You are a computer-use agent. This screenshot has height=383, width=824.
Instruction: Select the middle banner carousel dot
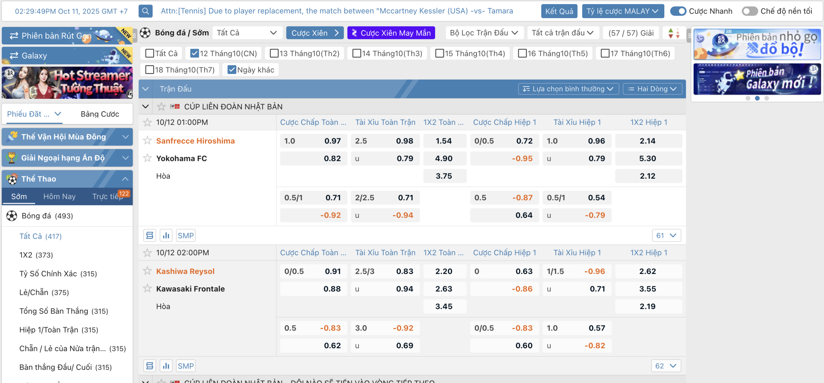(x=757, y=98)
